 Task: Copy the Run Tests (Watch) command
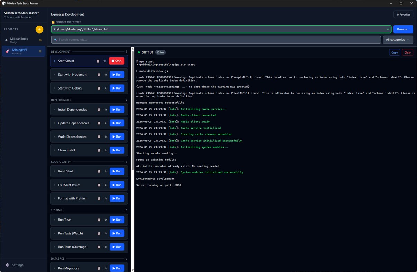[99, 233]
